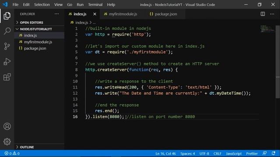Open the Manage gear icon
The height and width of the screenshot is (157, 280).
7,141
